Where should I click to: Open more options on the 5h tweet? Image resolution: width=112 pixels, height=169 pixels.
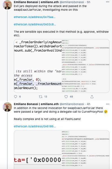click(x=107, y=2)
